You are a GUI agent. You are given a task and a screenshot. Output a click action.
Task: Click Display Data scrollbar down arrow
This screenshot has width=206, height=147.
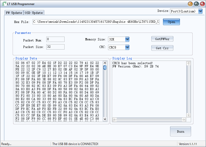click(105, 119)
